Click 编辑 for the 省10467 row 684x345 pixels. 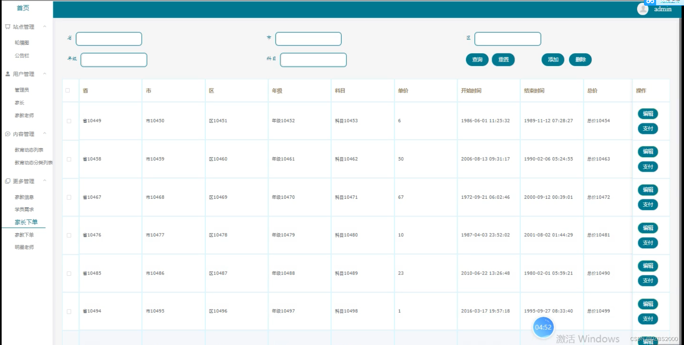648,190
